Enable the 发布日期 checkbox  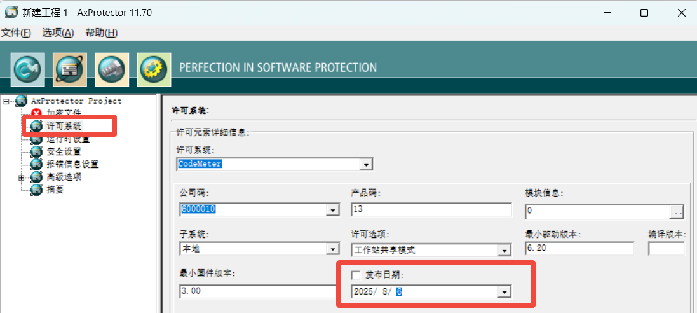[x=356, y=275]
